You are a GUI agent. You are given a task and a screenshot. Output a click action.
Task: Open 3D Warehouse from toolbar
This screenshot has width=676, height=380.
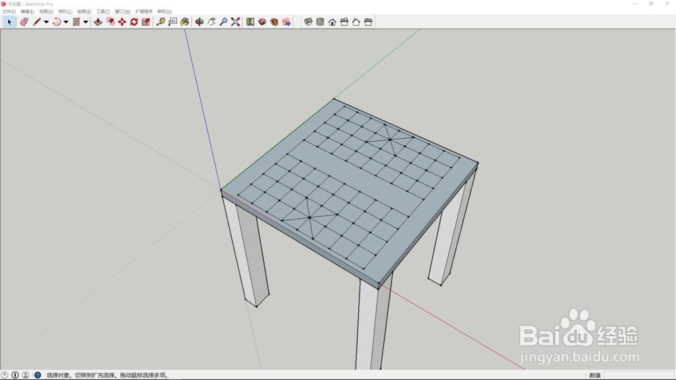[x=262, y=22]
